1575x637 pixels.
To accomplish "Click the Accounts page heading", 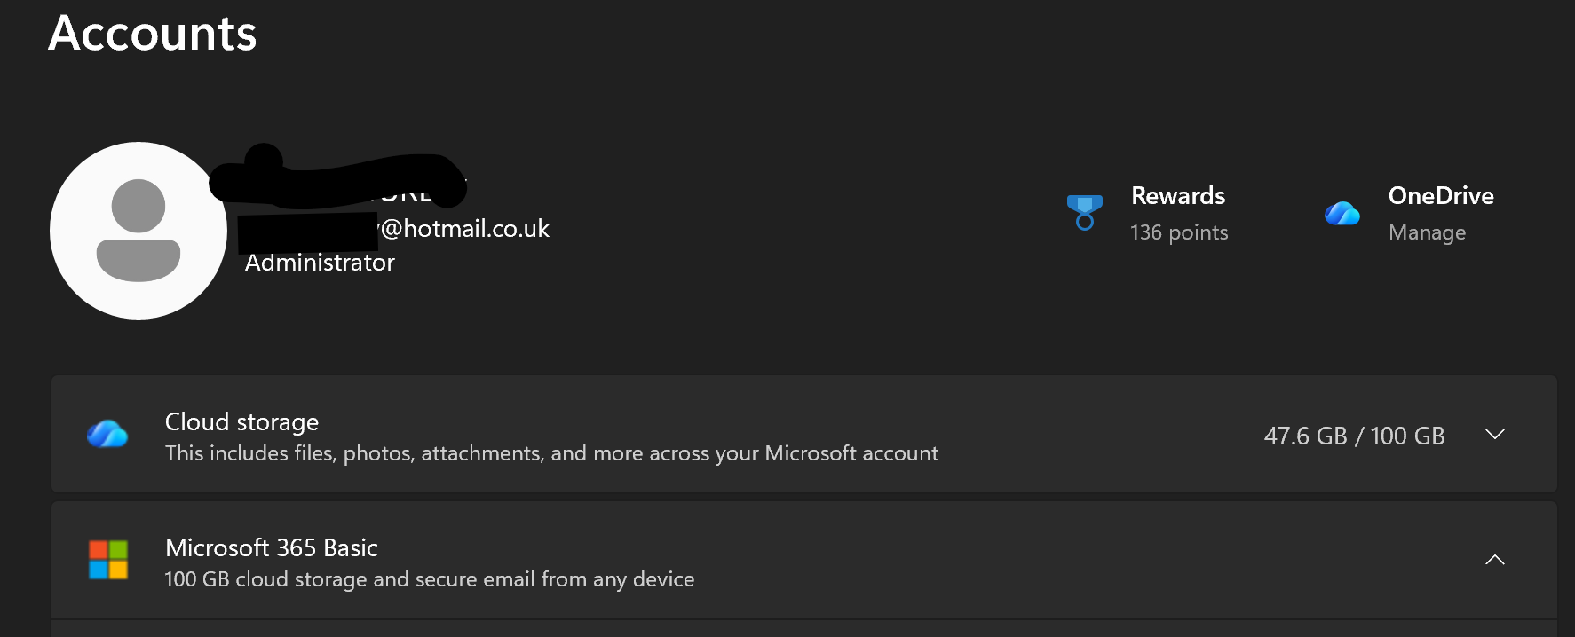I will tap(152, 34).
